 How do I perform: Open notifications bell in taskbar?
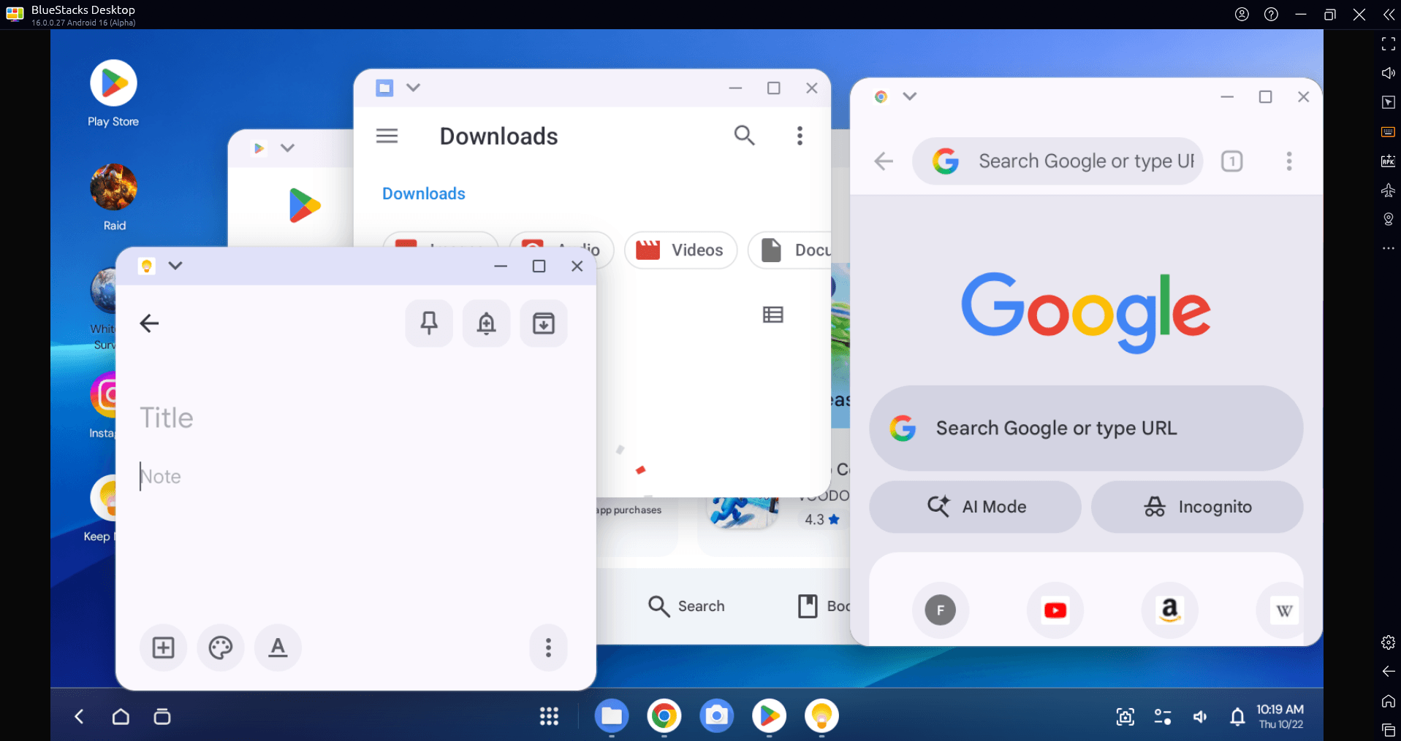(x=1237, y=717)
